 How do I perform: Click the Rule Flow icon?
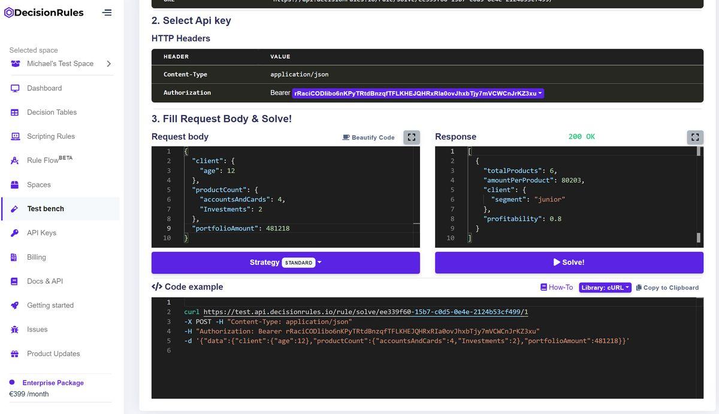15,161
